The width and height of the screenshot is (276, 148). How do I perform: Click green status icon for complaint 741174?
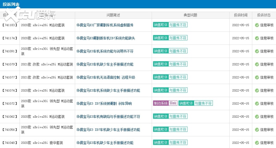(257, 38)
